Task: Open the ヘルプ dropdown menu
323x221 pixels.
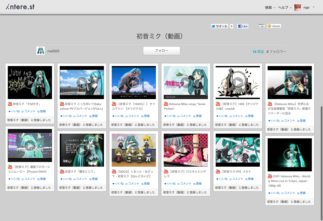Action: coord(285,8)
